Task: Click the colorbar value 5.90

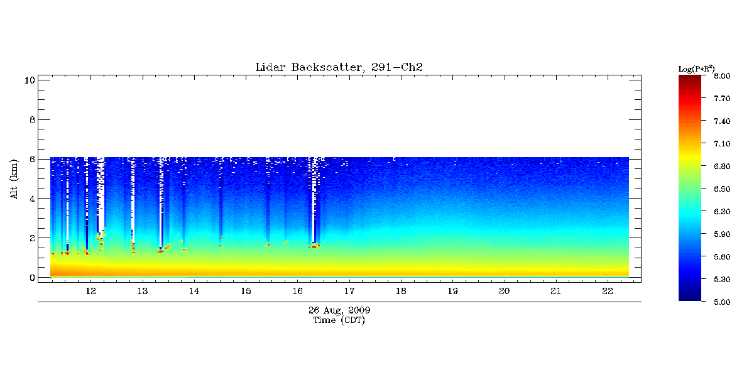Action: tap(722, 234)
